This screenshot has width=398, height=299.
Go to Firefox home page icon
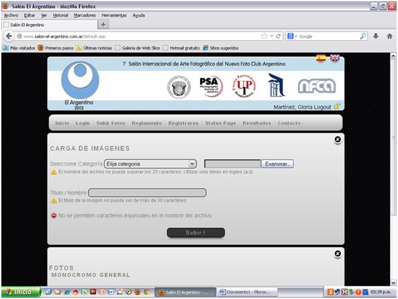click(389, 36)
